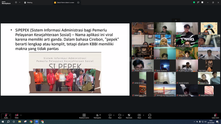Select the Golden Gate bridge video tile
The width and height of the screenshot is (221, 124).
point(165,90)
